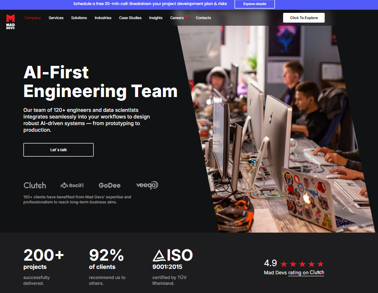Viewport: 378px width, 293px height.
Task: Open the Contacts page
Action: coord(203,18)
